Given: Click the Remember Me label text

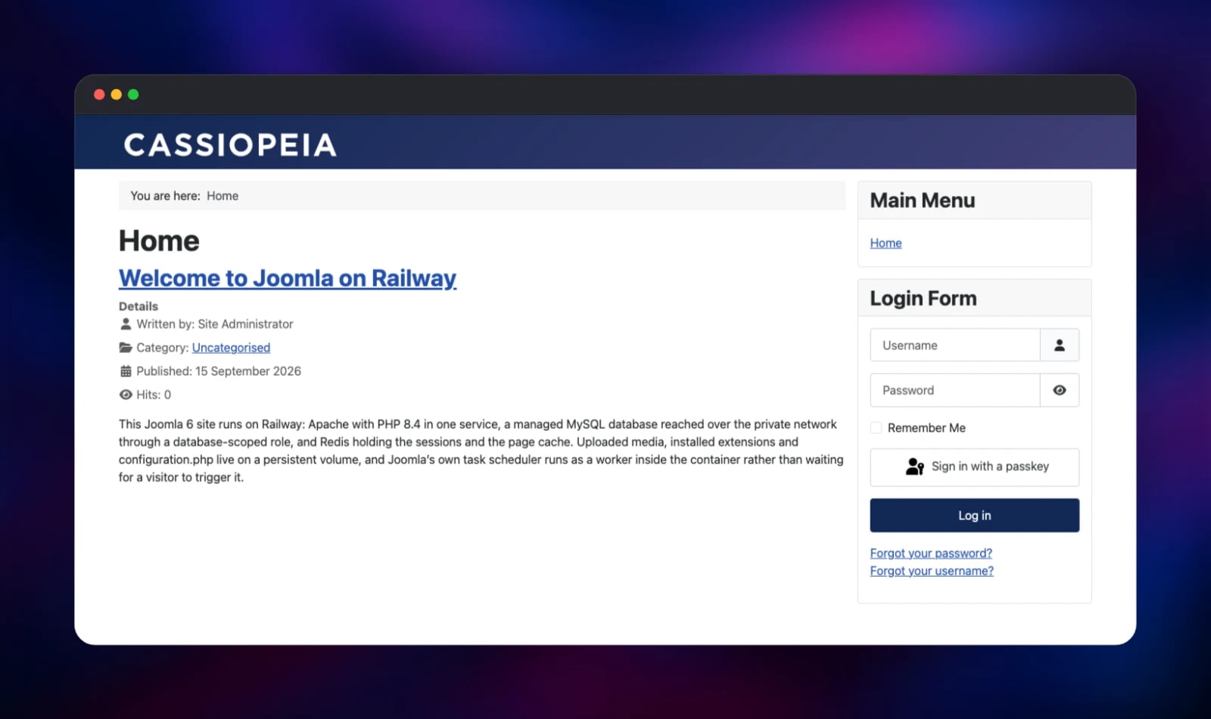Looking at the screenshot, I should pos(926,428).
